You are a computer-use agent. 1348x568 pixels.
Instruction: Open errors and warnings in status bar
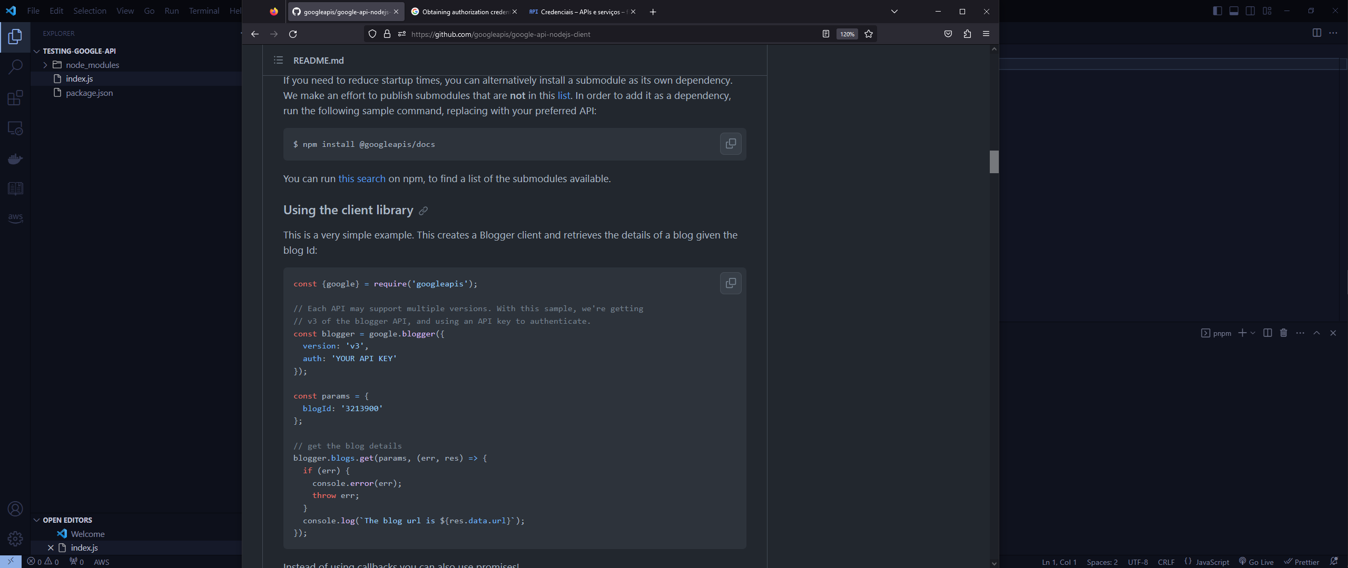43,562
